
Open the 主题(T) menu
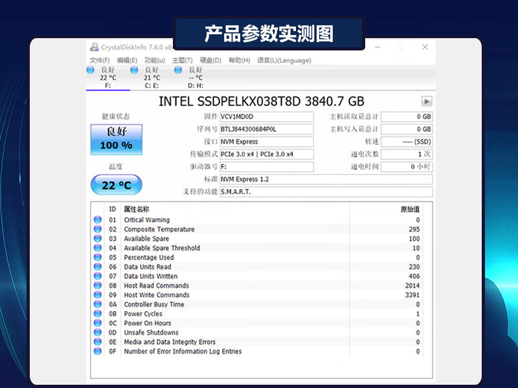pyautogui.click(x=183, y=60)
